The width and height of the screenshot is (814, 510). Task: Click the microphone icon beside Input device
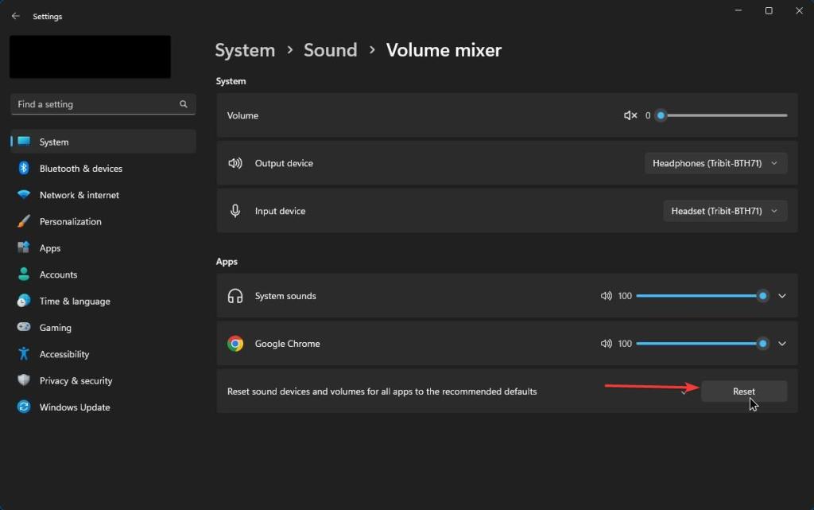(x=235, y=210)
